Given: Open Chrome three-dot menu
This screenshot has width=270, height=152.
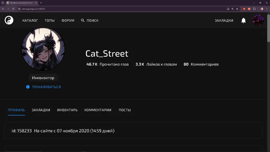Looking at the screenshot, I should 267,9.
